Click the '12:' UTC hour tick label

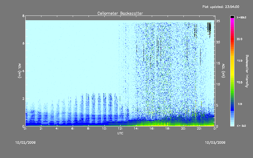click(120, 129)
